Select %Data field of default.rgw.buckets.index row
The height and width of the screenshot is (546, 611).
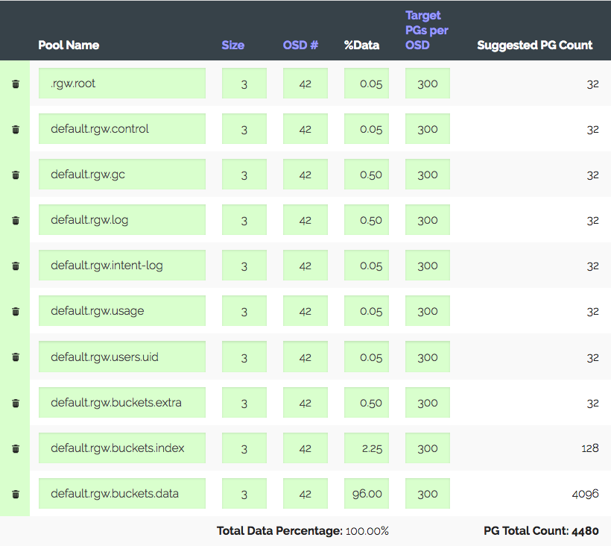click(367, 448)
